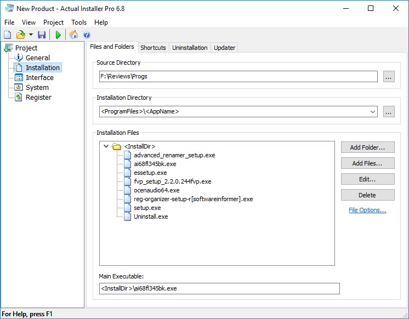Click the <InstallDir> folder icon
The image size is (409, 319).
[x=117, y=146]
